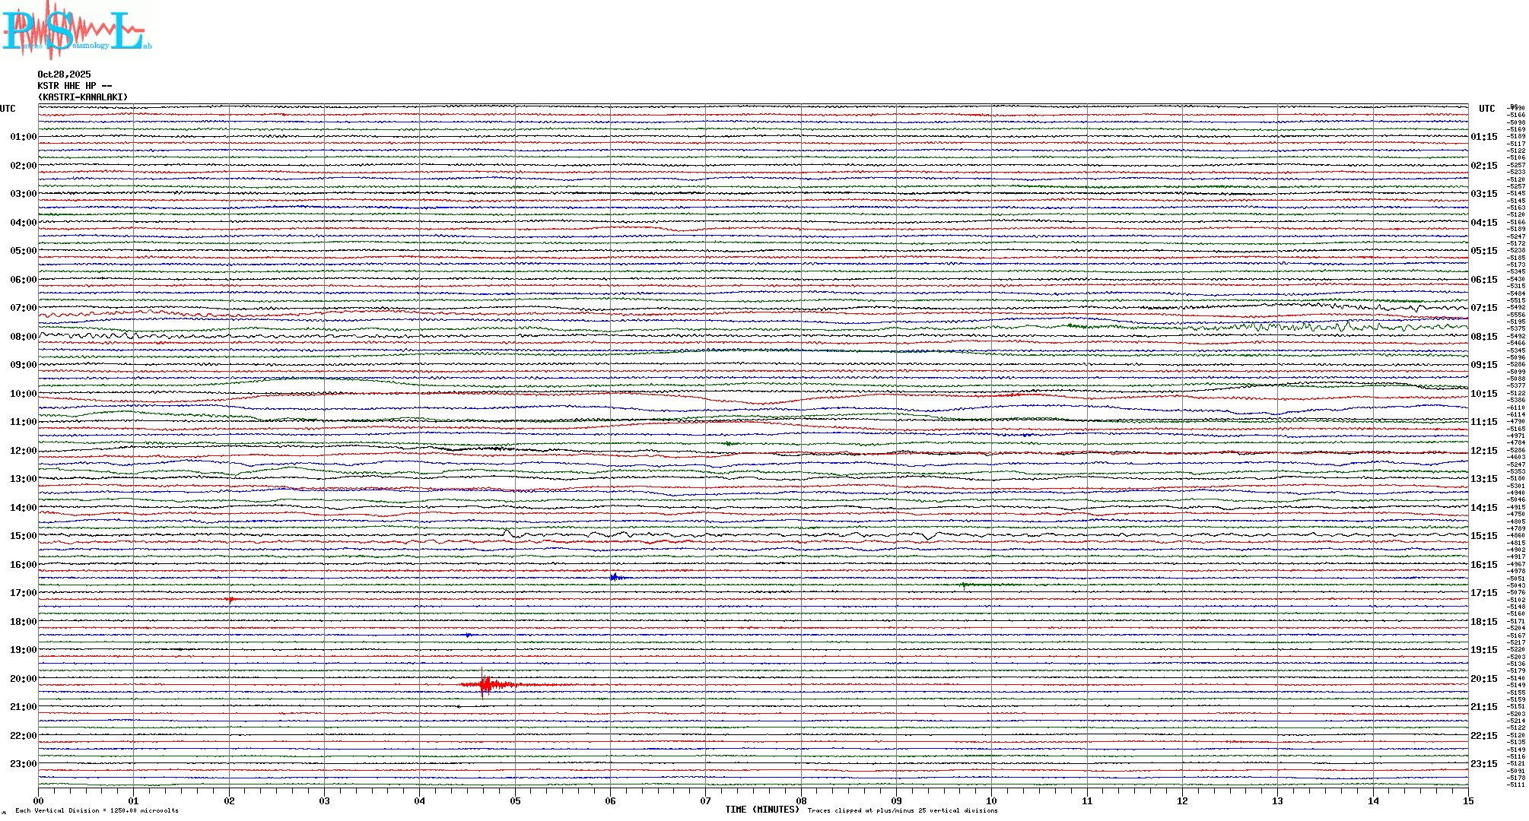This screenshot has width=1529, height=821.
Task: Click the KSTR HHE HP station label
Action: [75, 86]
